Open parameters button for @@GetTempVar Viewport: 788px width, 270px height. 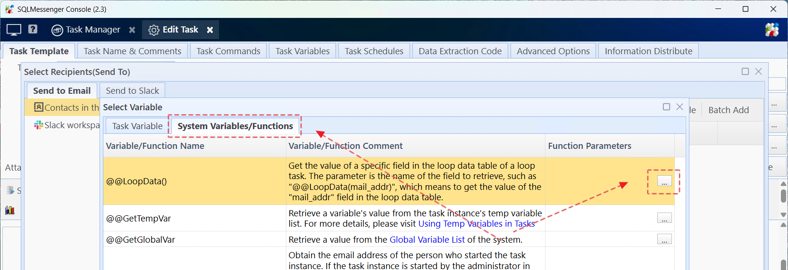[x=664, y=218]
